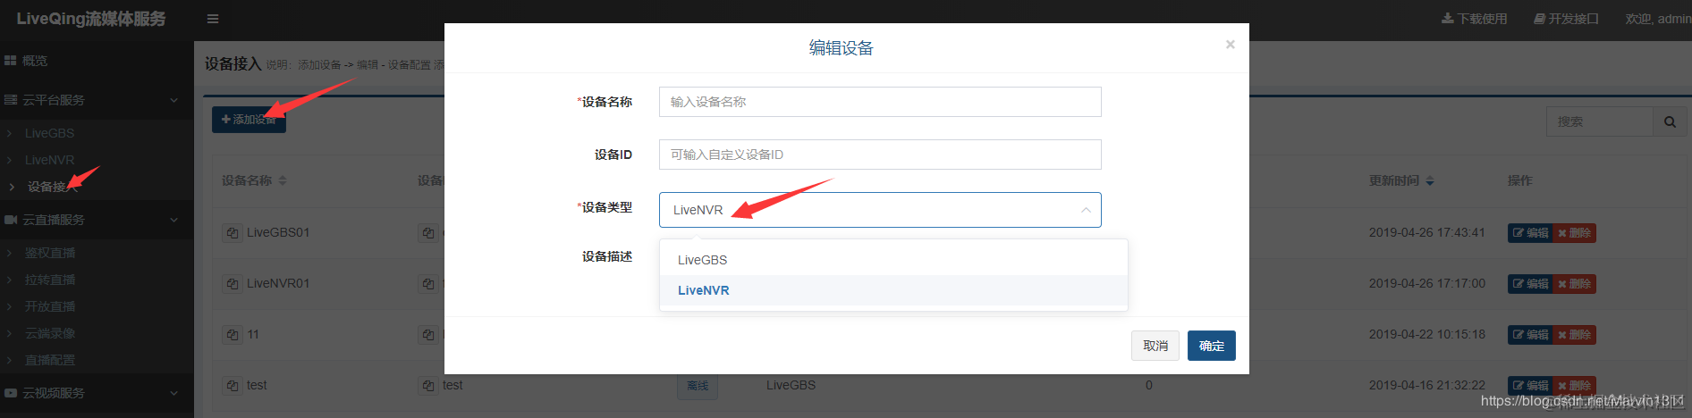Click the 离线 status badge in test row
The image size is (1692, 418).
(698, 386)
